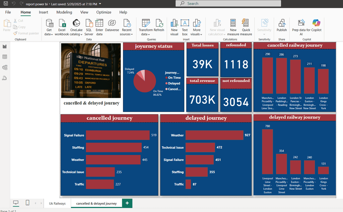This screenshot has height=212, width=343.
Task: Toggle desktop layout view
Action: [x=16, y=203]
